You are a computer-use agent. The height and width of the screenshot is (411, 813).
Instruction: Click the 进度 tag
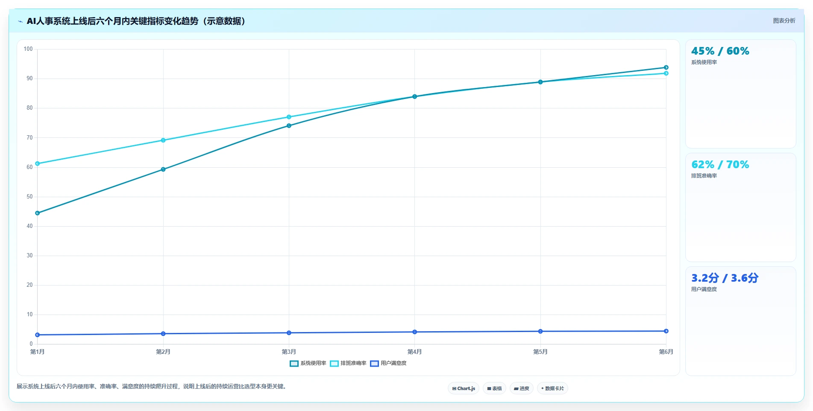[x=521, y=388]
